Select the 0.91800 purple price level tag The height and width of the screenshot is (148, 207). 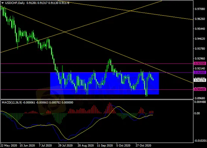tap(200, 73)
